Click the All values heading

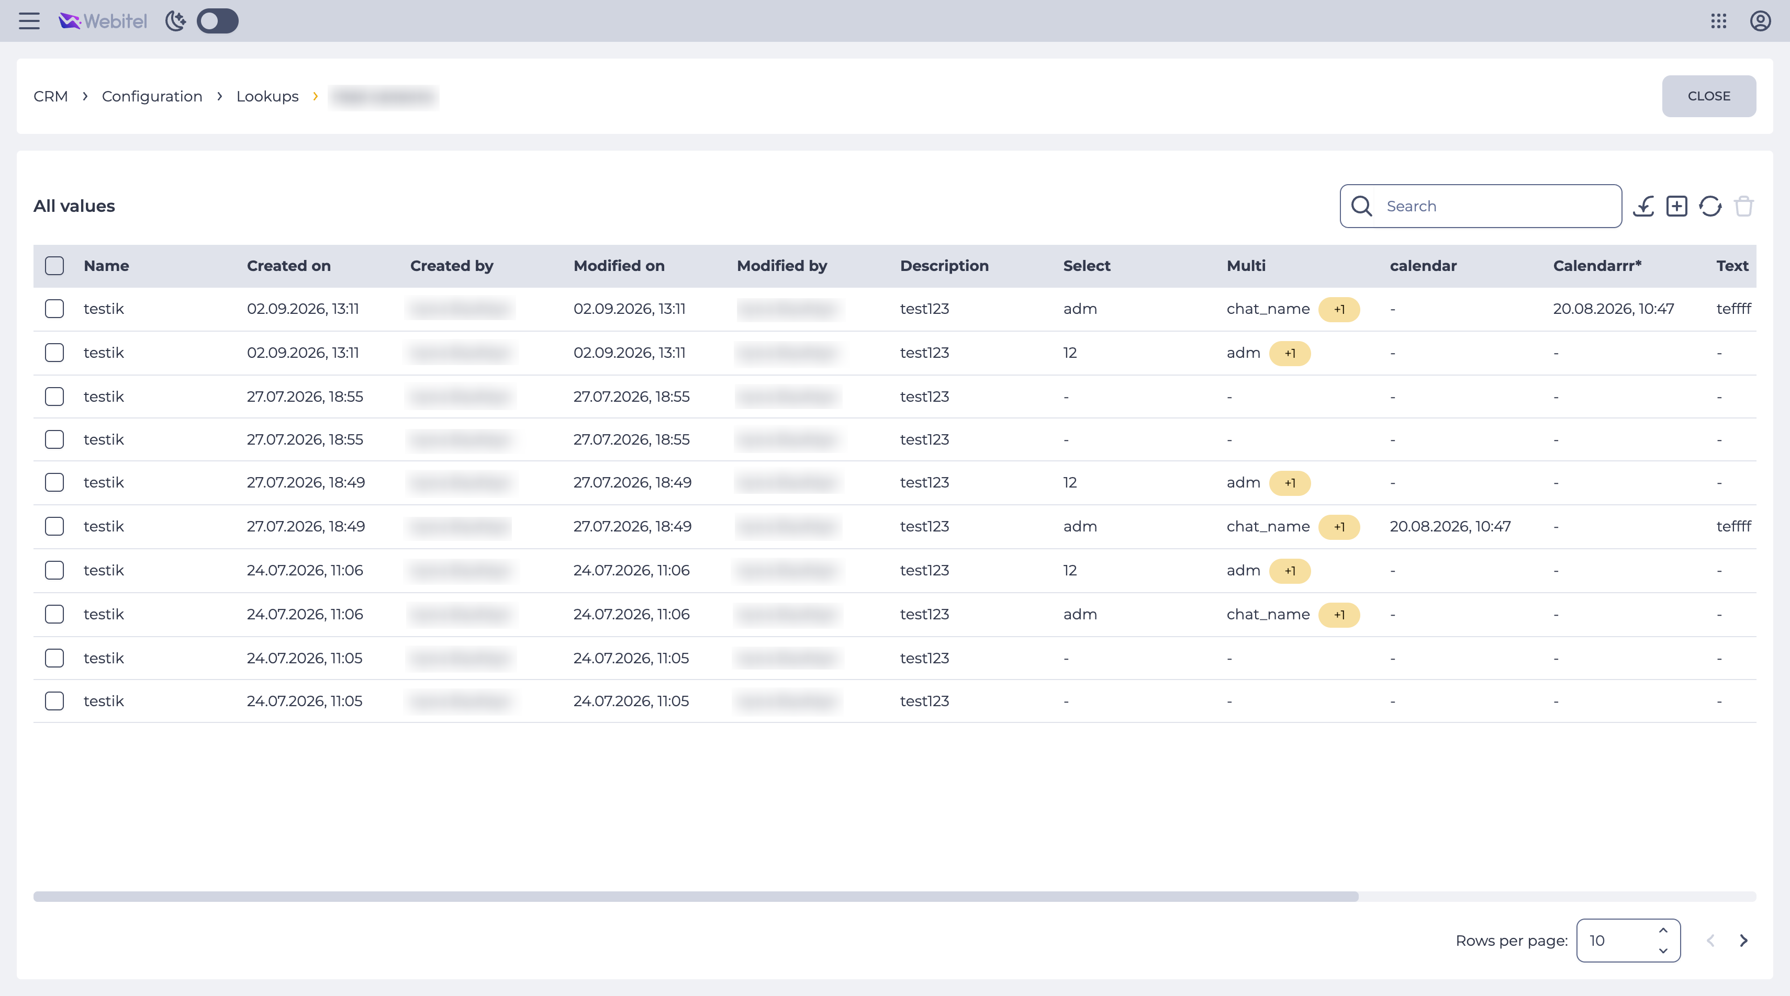(74, 206)
